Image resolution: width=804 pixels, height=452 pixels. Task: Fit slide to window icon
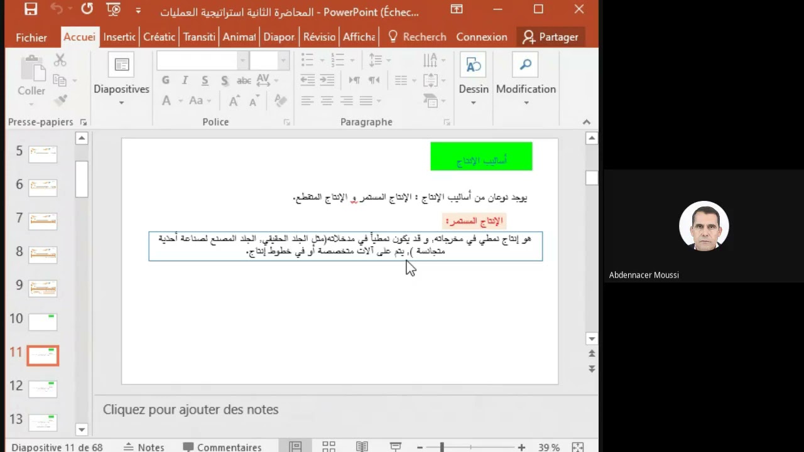[x=578, y=447]
